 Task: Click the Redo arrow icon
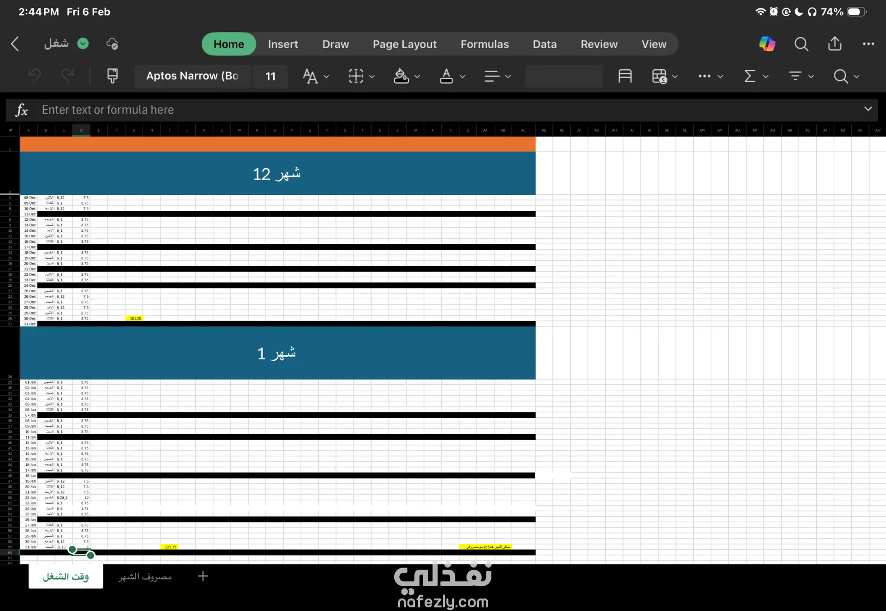[68, 76]
